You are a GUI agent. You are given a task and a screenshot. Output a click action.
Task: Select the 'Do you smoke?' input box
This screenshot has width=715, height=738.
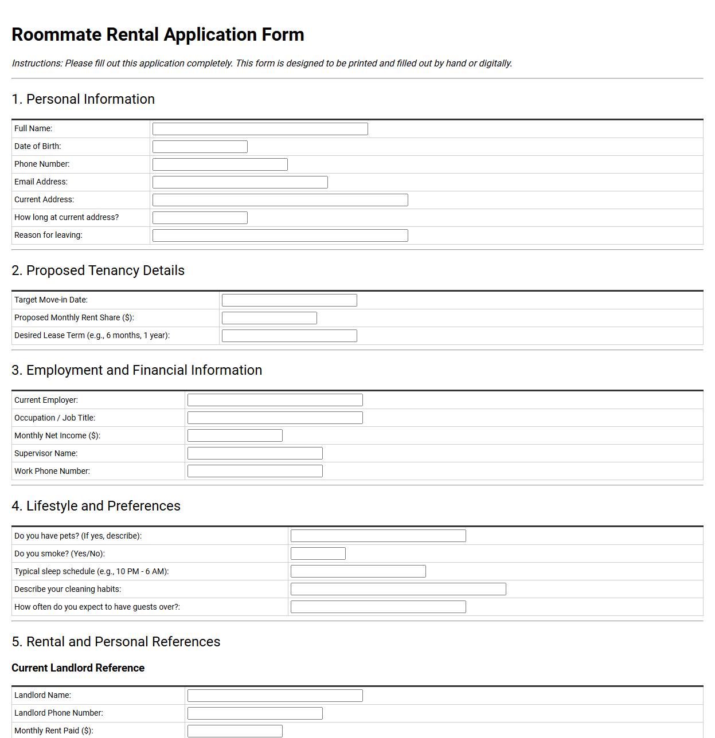[x=318, y=553]
